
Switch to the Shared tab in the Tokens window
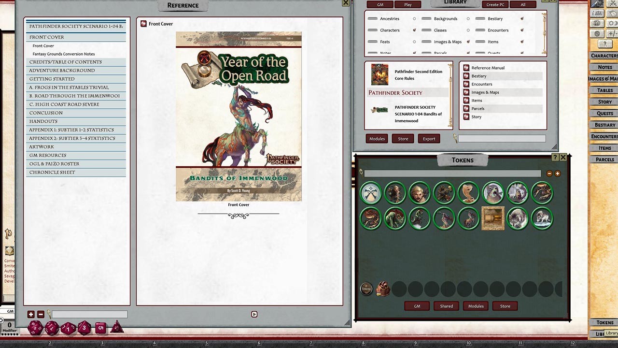click(x=446, y=306)
